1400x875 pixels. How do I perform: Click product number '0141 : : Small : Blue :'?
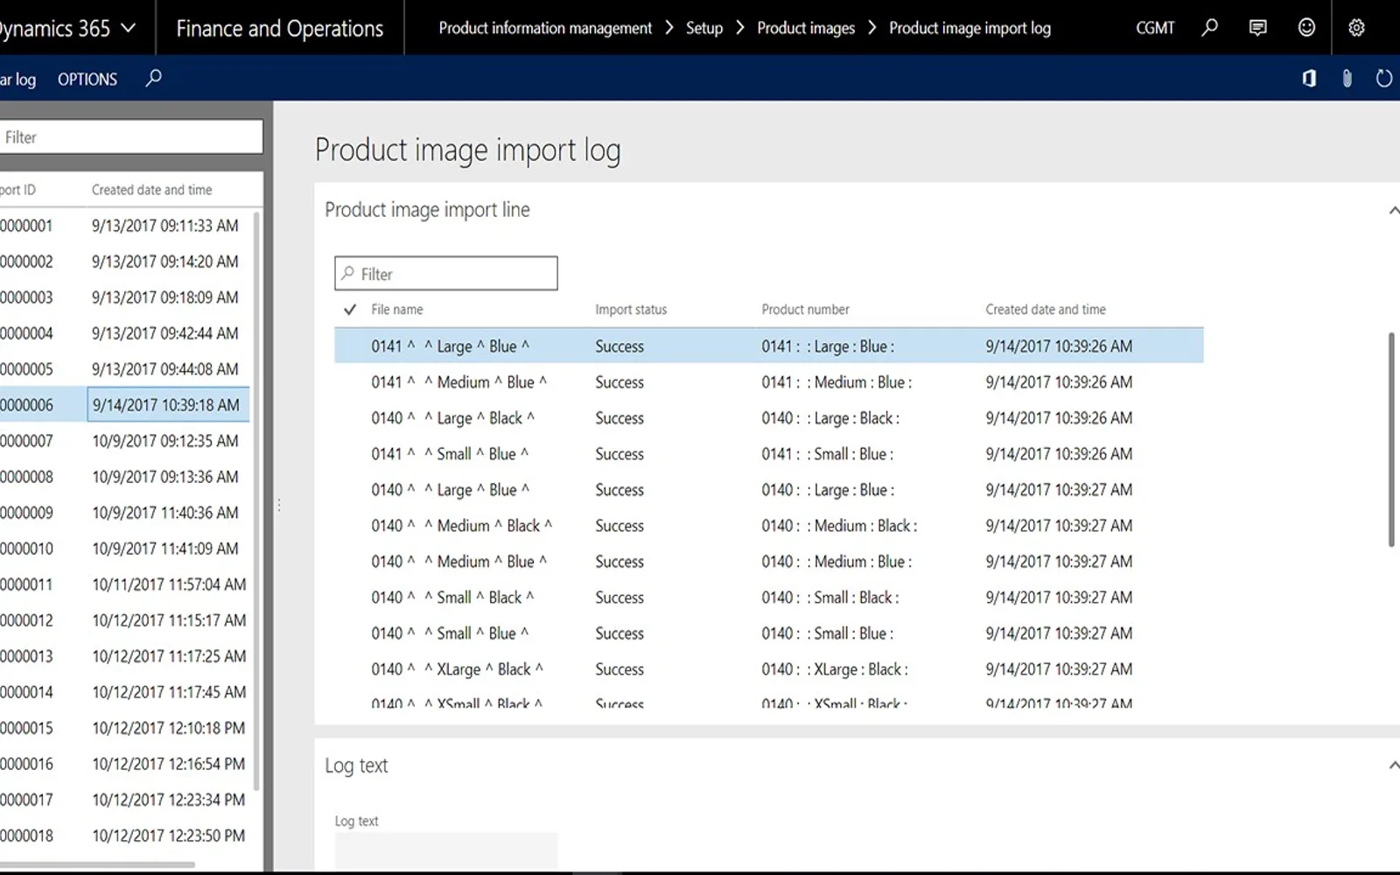(x=827, y=454)
